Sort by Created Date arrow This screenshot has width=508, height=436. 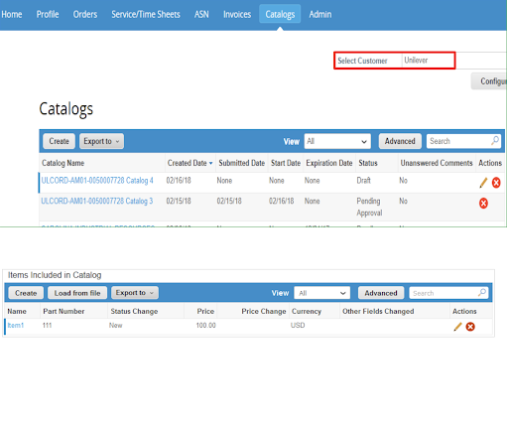210,163
